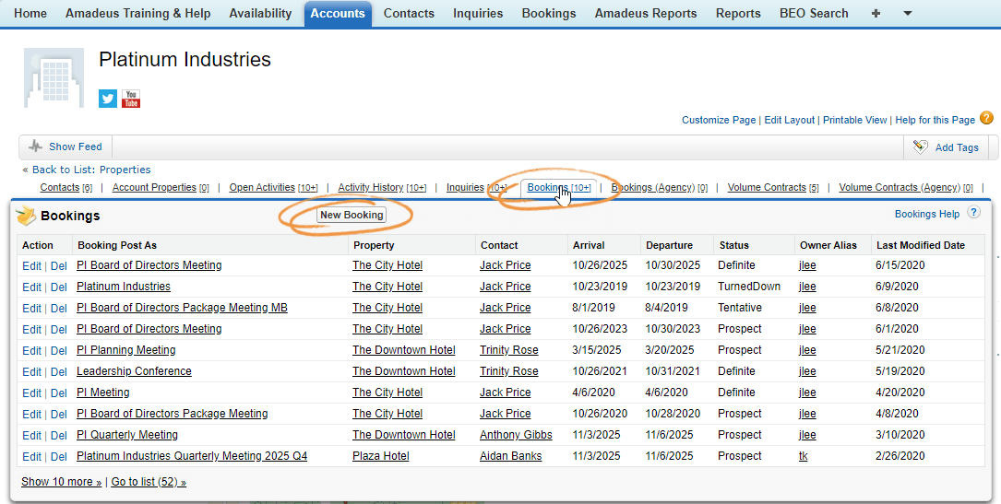The height and width of the screenshot is (504, 1001).
Task: Expand the tab overflow dropdown arrow
Action: (908, 14)
